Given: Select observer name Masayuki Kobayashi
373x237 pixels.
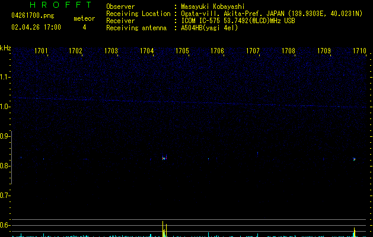Looking at the screenshot, I should [213, 7].
